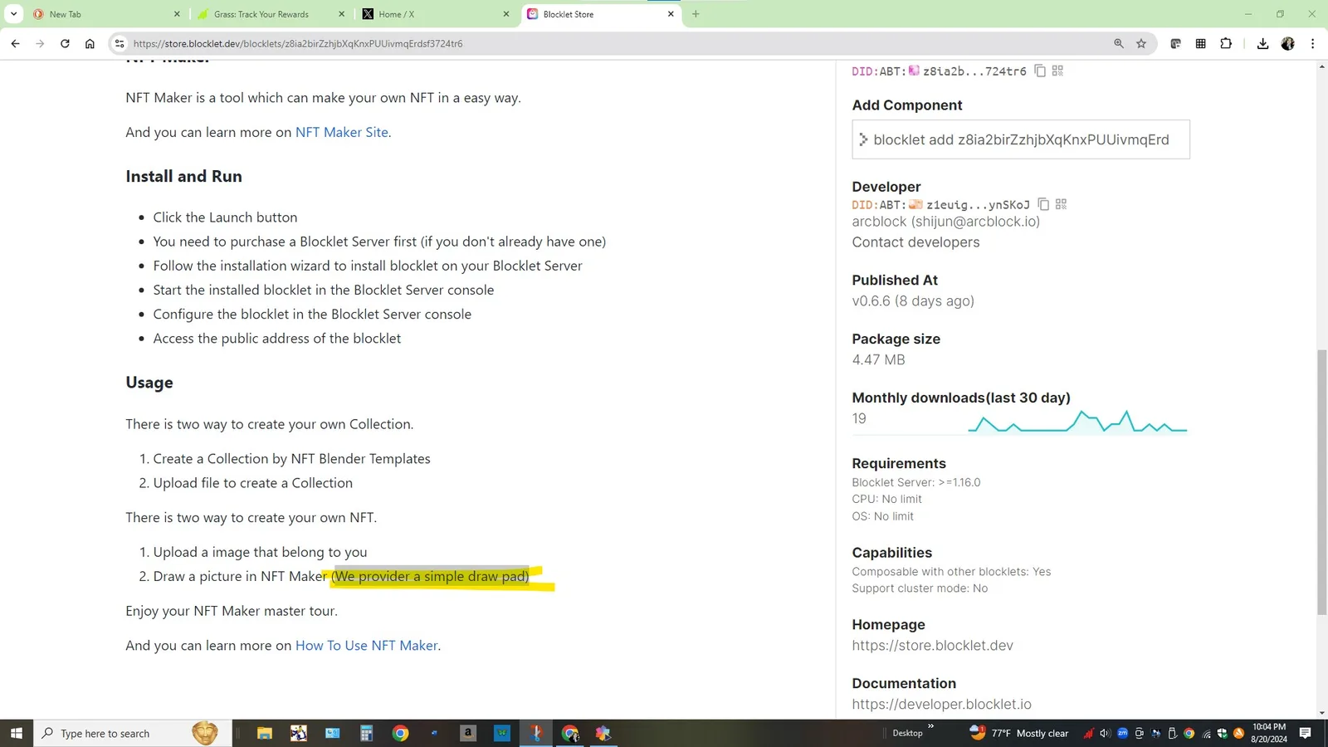Bookmark this page with the star

point(1141,43)
